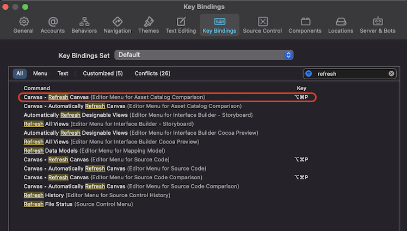Click key shortcut for Source Code Refresh Canvas

[x=301, y=159]
